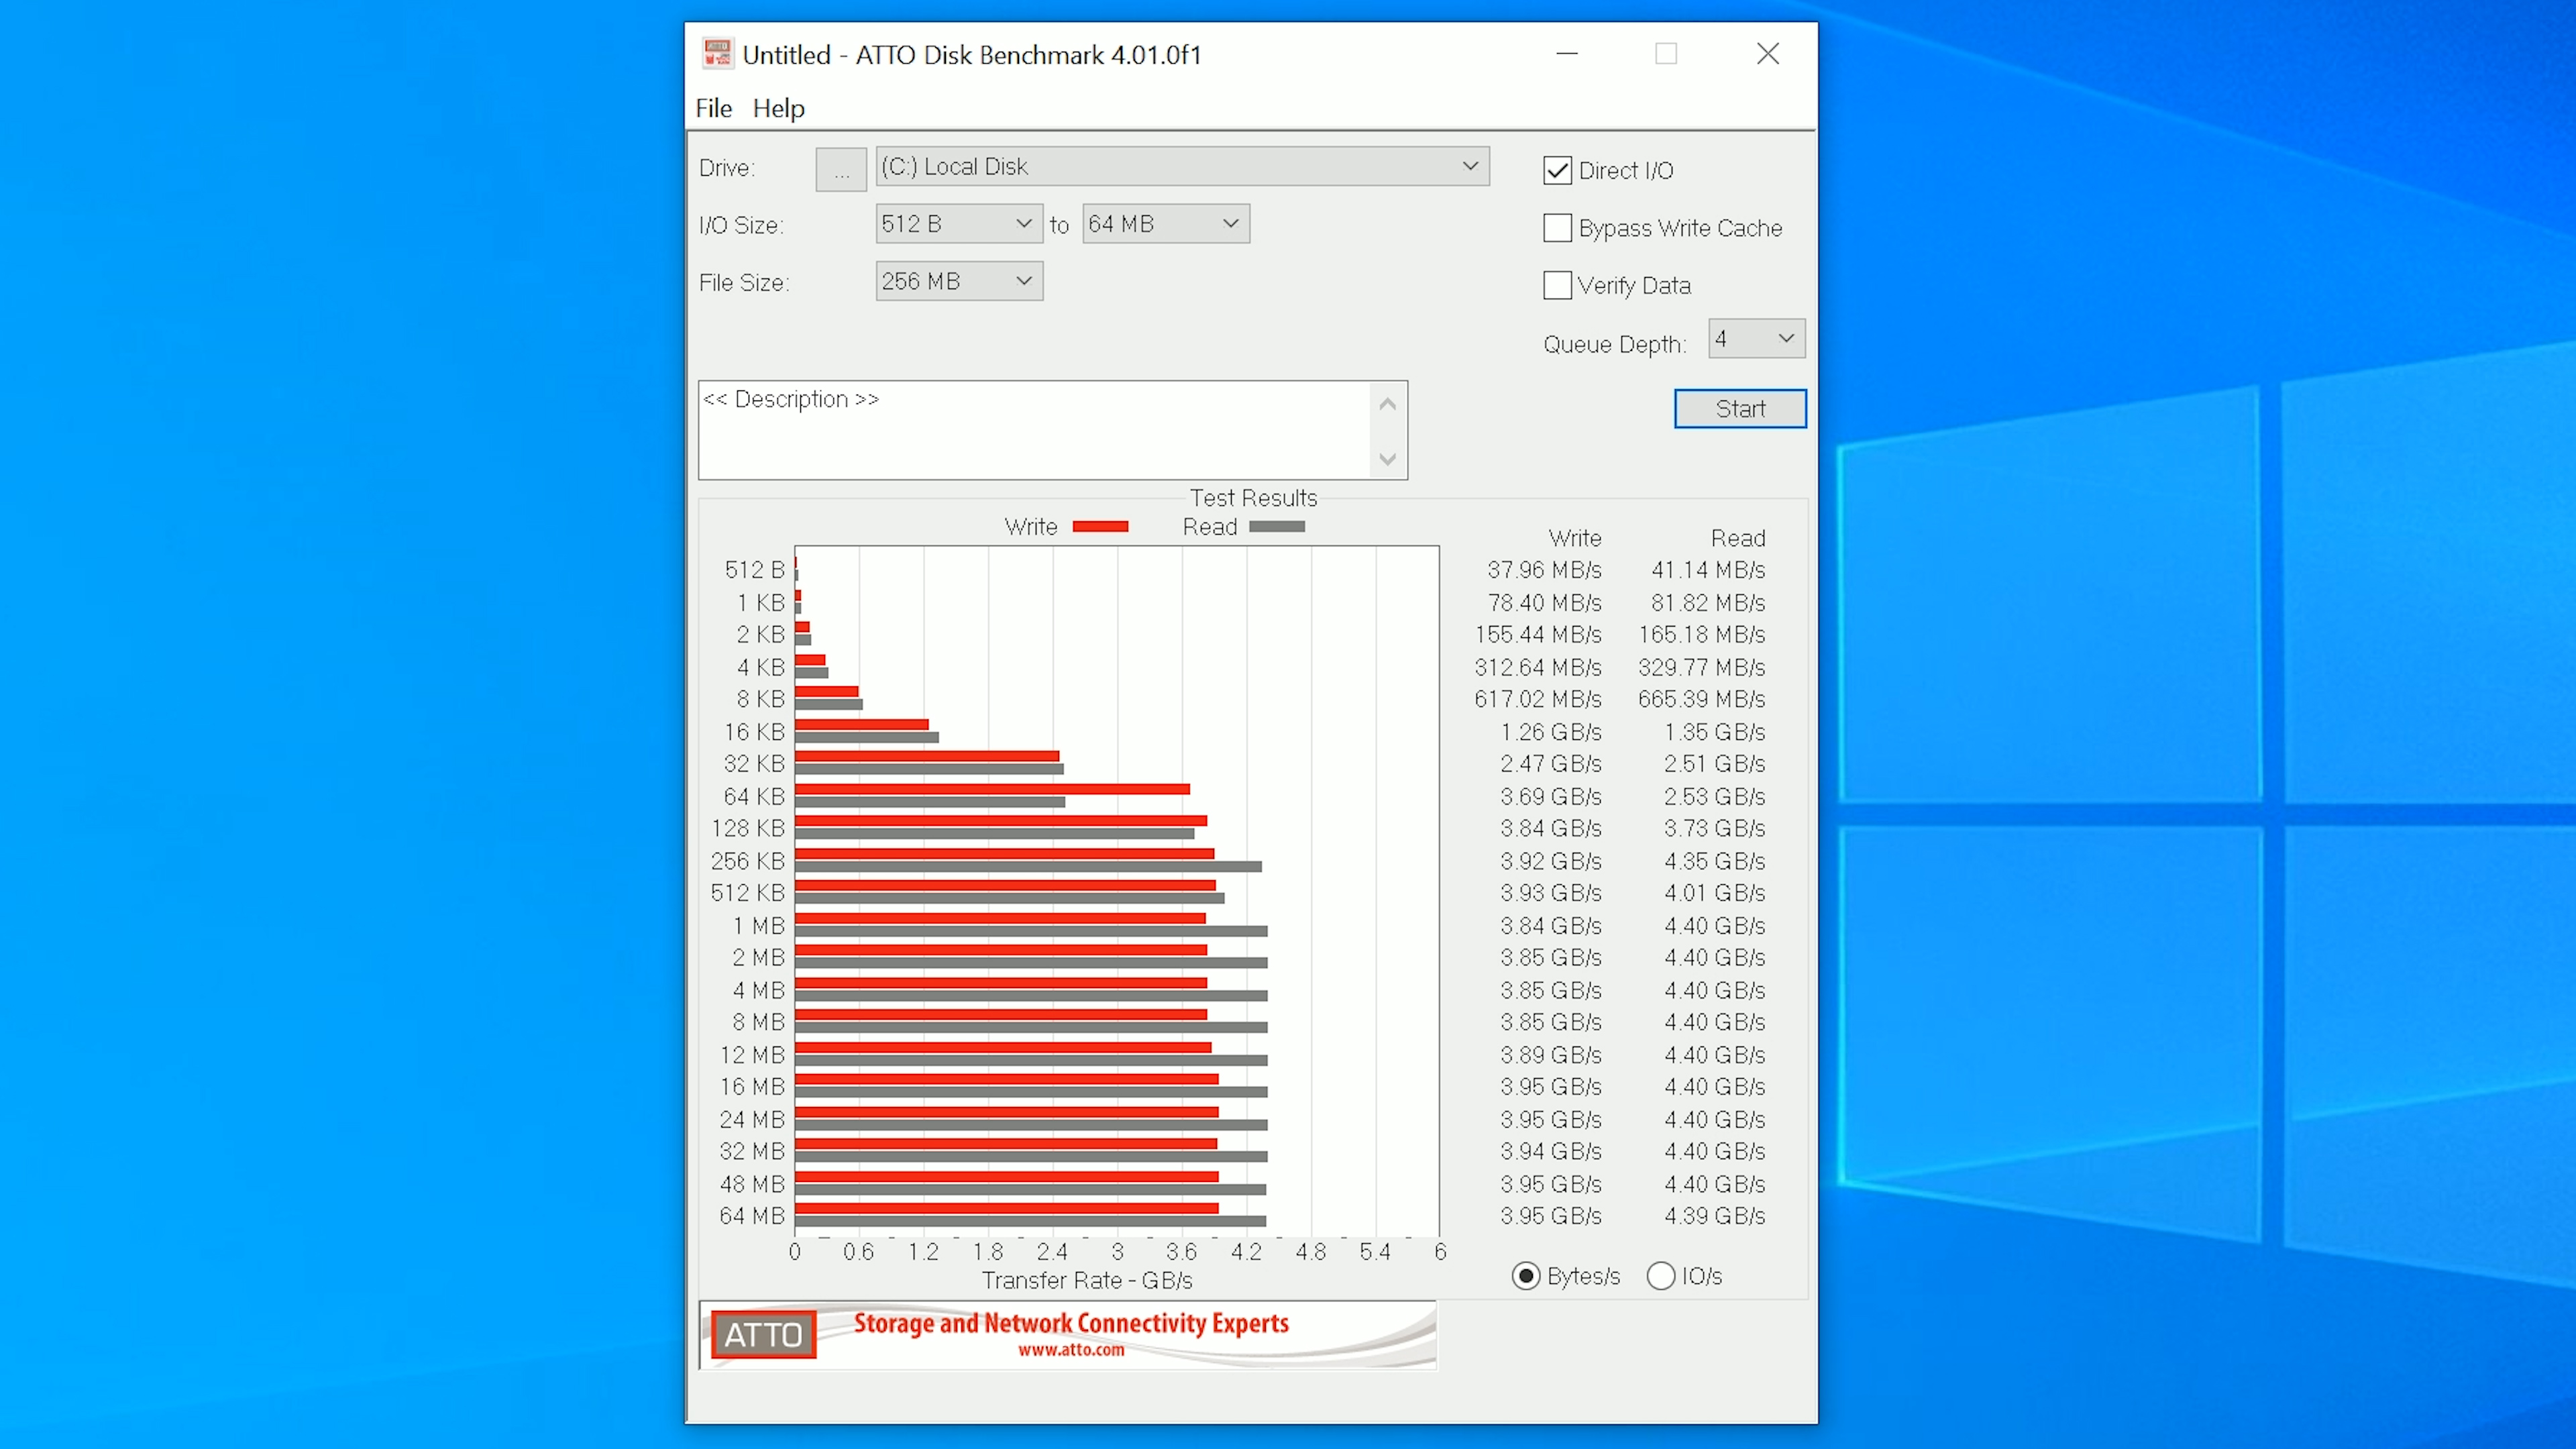Click the ATTO logo in the banner
Viewport: 2576px width, 1449px height.
pos(763,1335)
